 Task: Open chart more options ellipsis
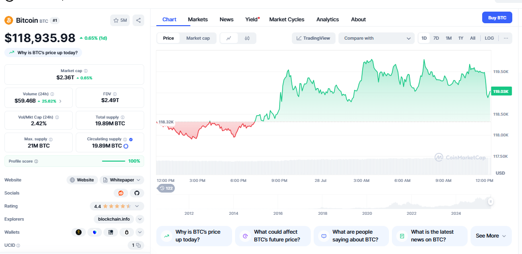click(x=505, y=38)
